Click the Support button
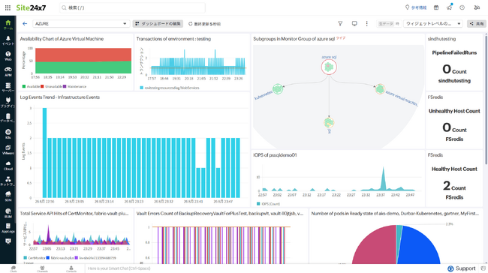The height and width of the screenshot is (273, 488). [462, 268]
